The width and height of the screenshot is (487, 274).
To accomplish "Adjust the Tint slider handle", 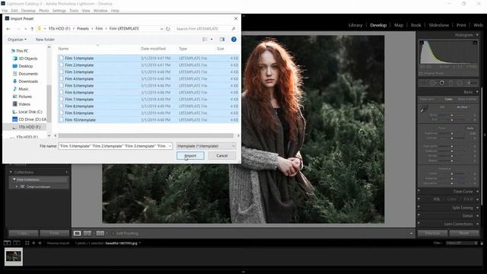I will click(452, 119).
